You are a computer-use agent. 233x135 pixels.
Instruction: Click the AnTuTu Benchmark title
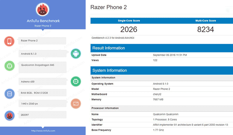pyautogui.click(x=43, y=21)
